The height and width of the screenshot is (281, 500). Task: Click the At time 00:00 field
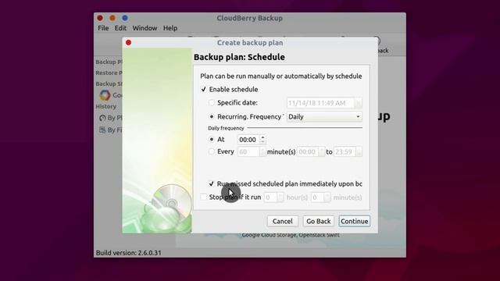[248, 140]
